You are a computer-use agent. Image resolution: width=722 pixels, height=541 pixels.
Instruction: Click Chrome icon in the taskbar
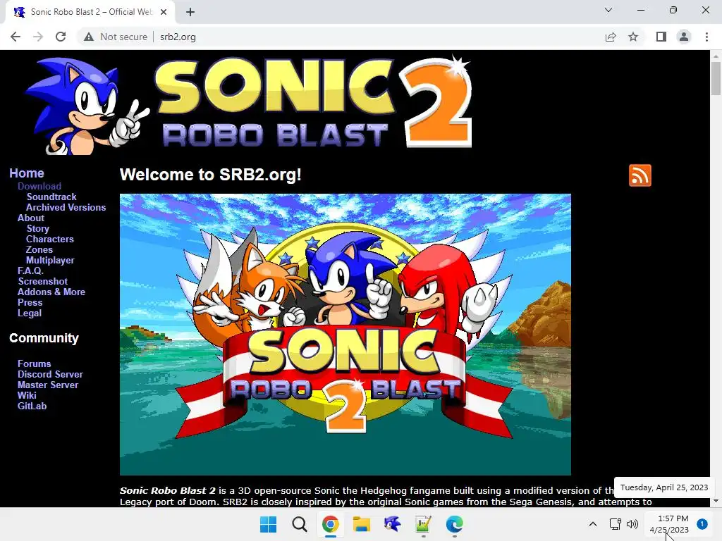click(330, 524)
